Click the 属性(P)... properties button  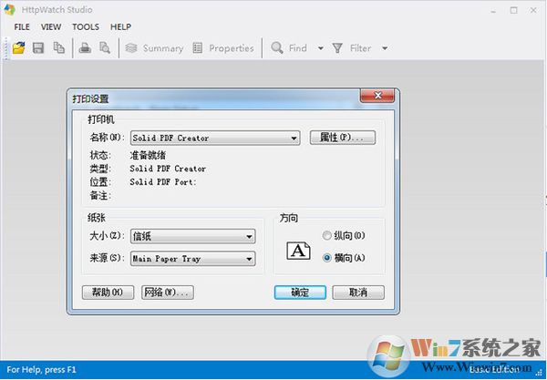343,138
